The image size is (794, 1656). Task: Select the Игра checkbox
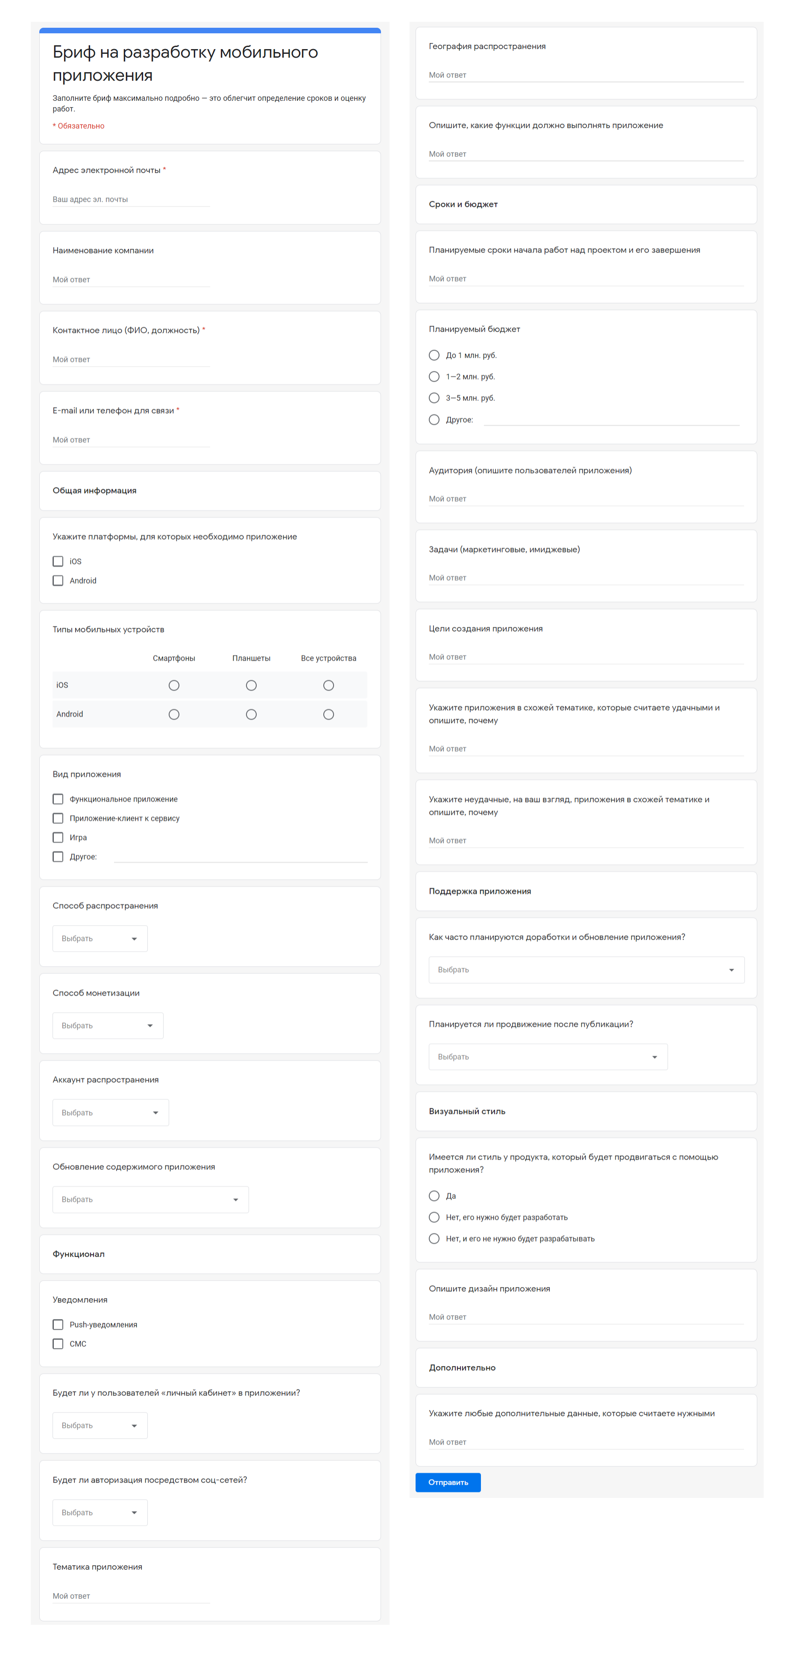click(x=58, y=838)
